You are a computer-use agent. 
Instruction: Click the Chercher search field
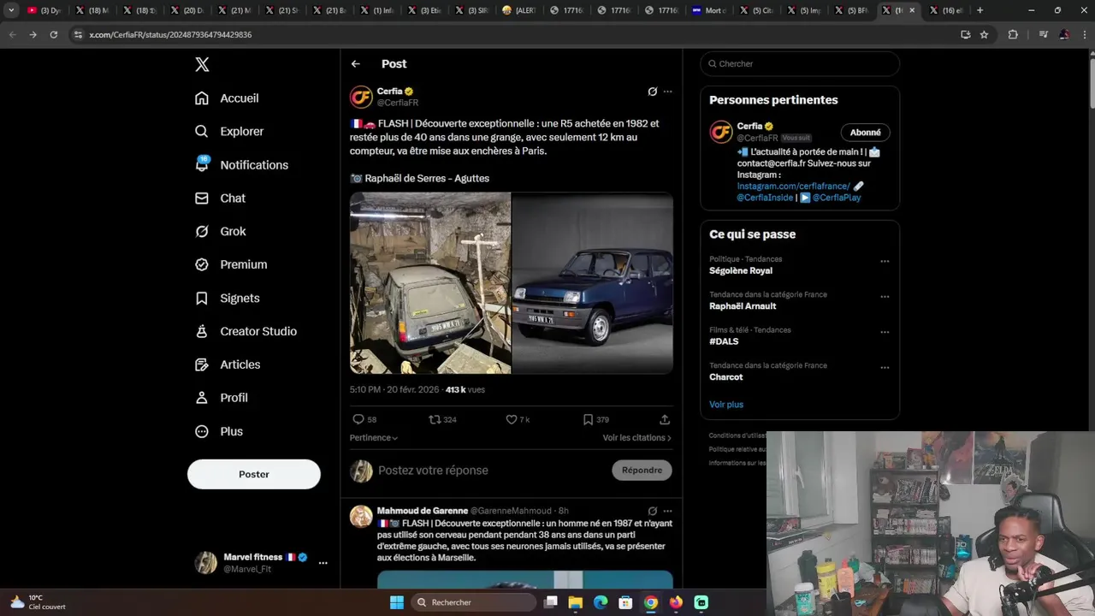pyautogui.click(x=800, y=64)
